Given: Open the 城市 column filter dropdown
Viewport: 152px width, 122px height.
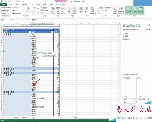Looking at the screenshot, I should click(52, 32).
